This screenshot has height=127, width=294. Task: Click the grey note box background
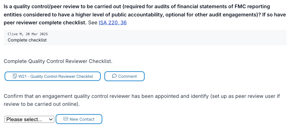145,38
